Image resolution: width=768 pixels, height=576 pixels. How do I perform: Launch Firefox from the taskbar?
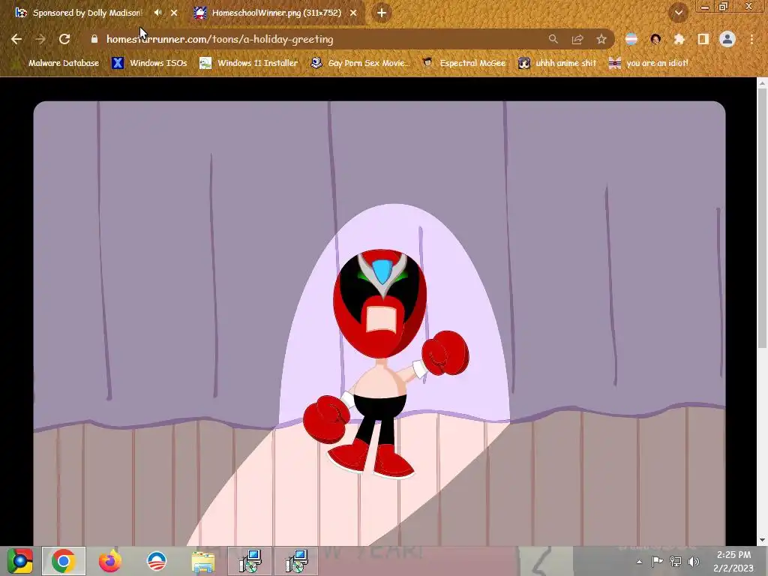pyautogui.click(x=109, y=561)
